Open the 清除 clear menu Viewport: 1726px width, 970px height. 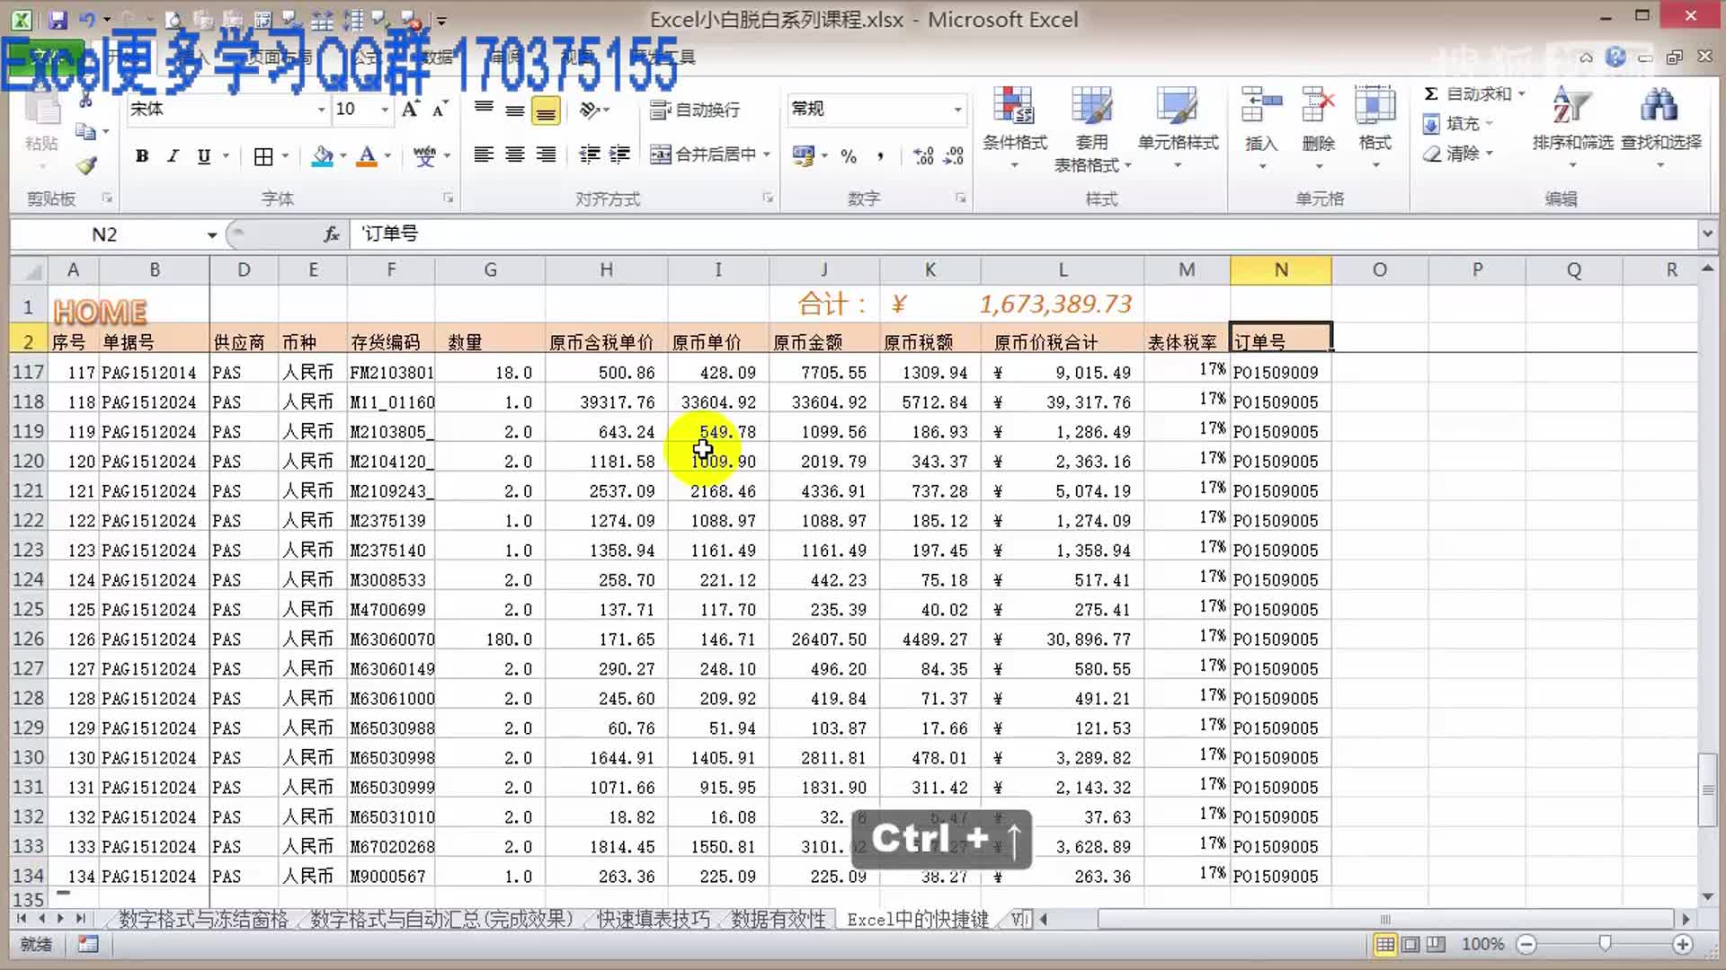(x=1458, y=154)
